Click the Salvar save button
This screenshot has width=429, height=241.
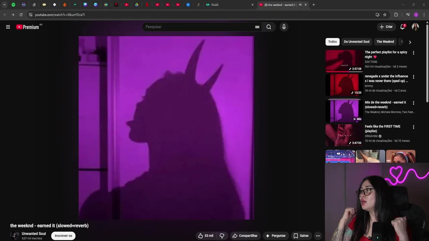tap(301, 236)
